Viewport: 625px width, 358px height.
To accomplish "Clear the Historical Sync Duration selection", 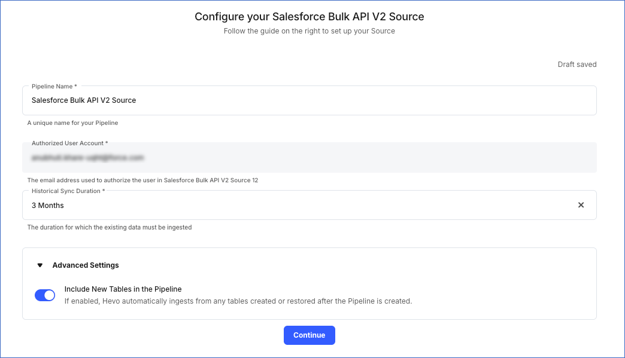I will (x=580, y=205).
